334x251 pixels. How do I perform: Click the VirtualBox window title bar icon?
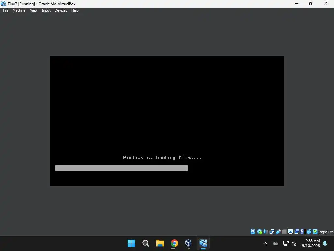point(3,3)
